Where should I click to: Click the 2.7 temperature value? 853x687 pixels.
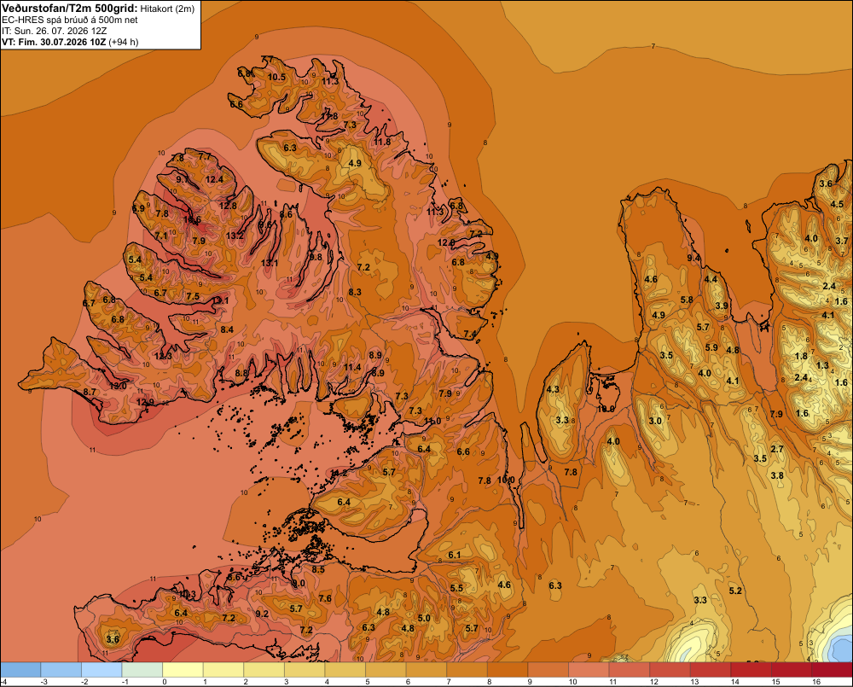tap(777, 449)
